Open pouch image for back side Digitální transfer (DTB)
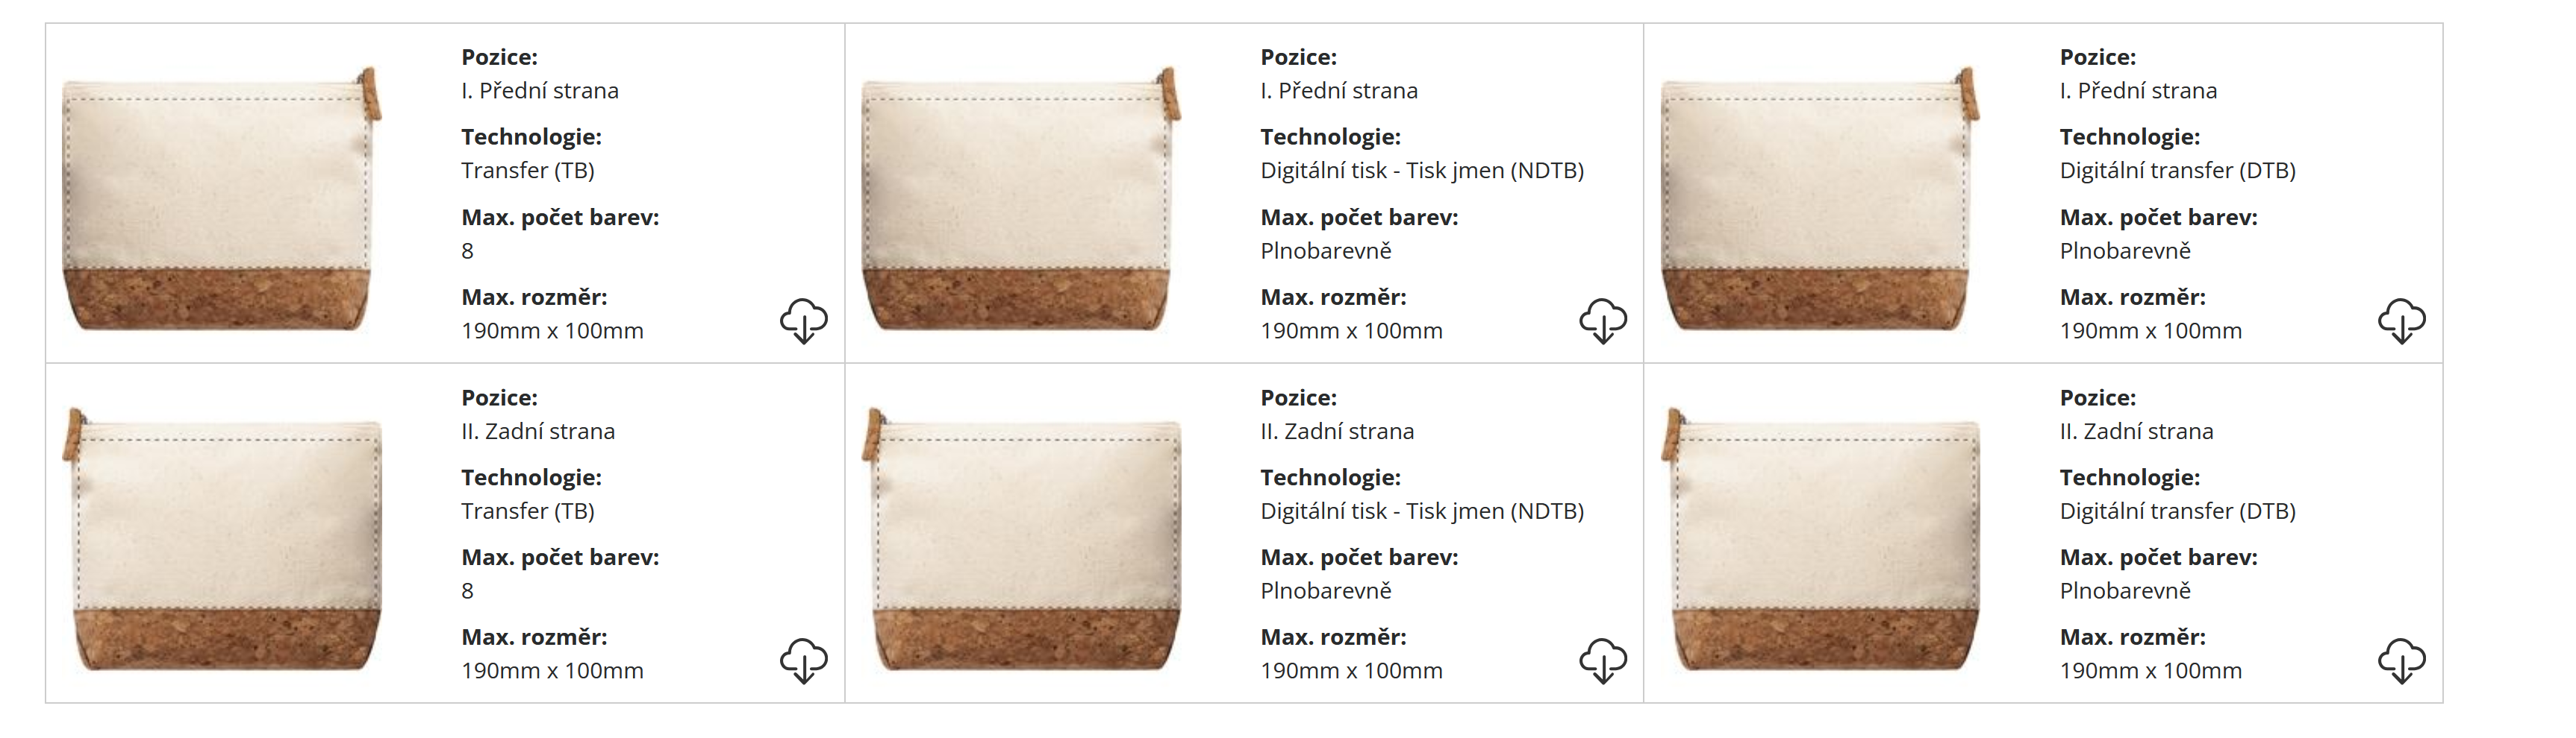The image size is (2576, 738). [1819, 538]
